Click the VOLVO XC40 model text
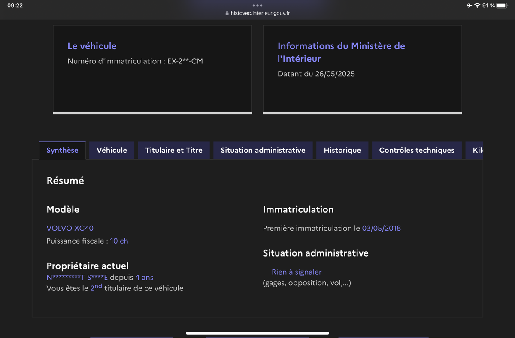 [70, 228]
